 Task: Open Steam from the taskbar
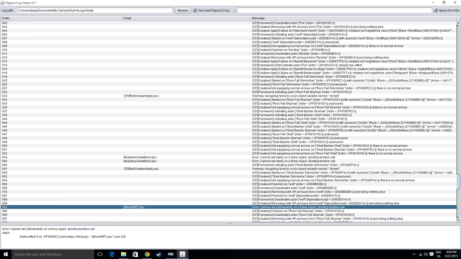[159, 254]
